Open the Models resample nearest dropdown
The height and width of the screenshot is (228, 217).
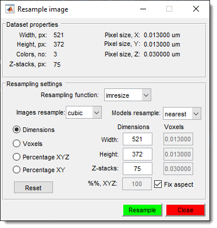(182, 113)
